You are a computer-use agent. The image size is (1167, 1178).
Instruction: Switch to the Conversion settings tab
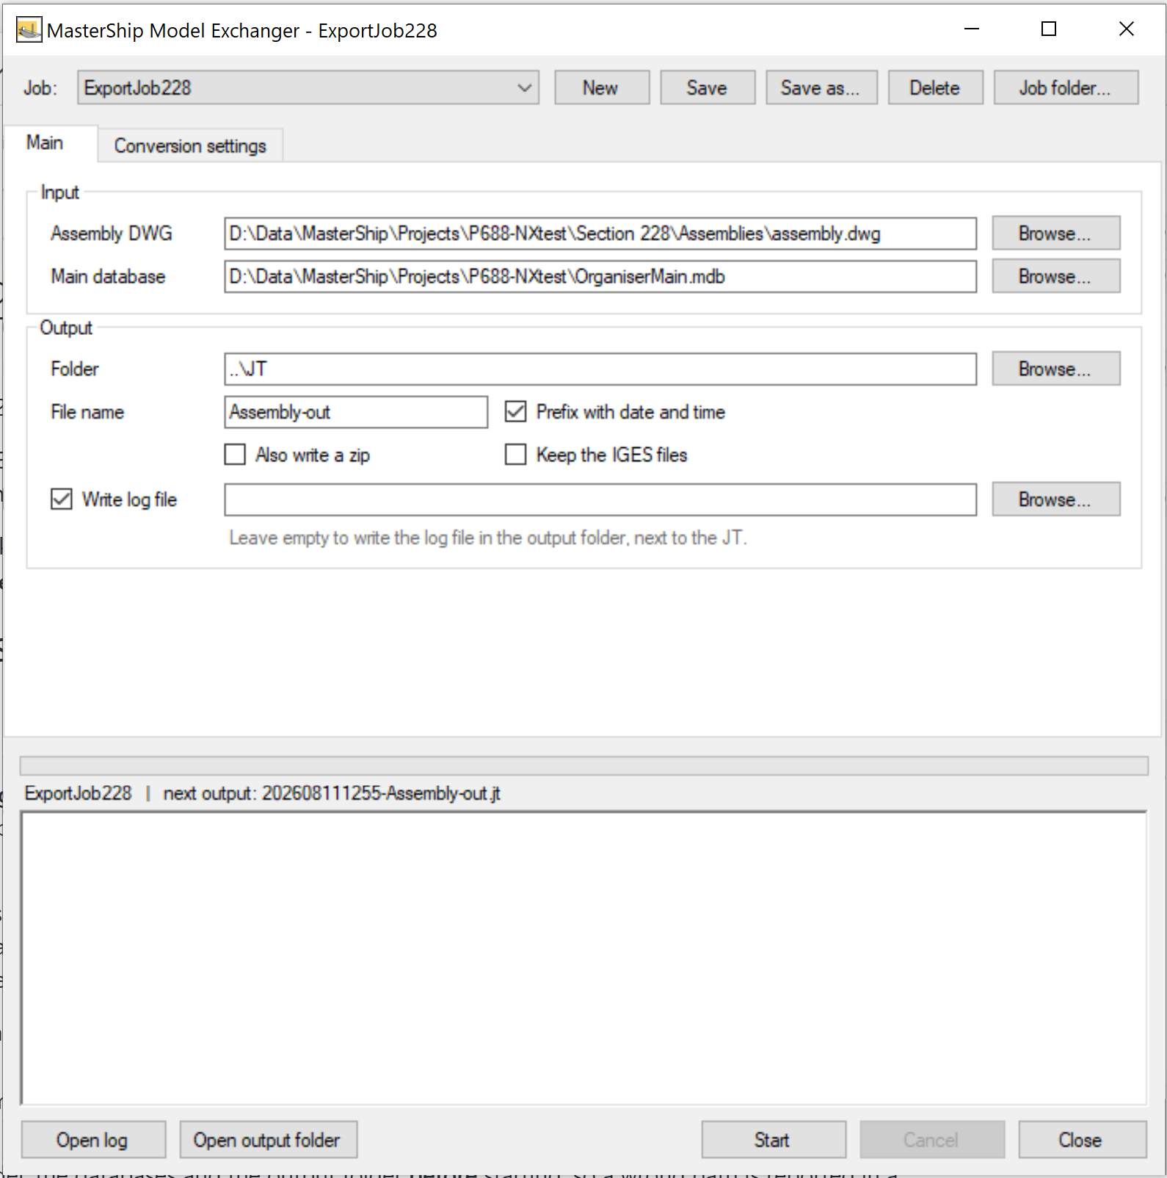click(x=190, y=146)
